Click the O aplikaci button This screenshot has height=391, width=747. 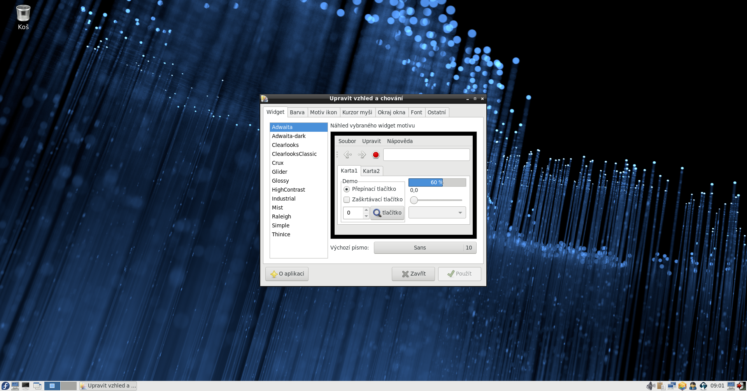tap(287, 274)
